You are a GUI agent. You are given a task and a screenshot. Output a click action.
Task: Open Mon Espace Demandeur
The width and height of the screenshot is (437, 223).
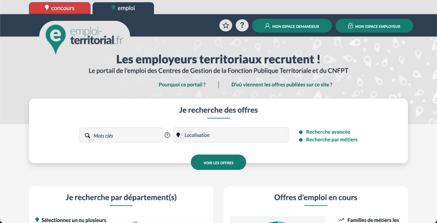(292, 26)
